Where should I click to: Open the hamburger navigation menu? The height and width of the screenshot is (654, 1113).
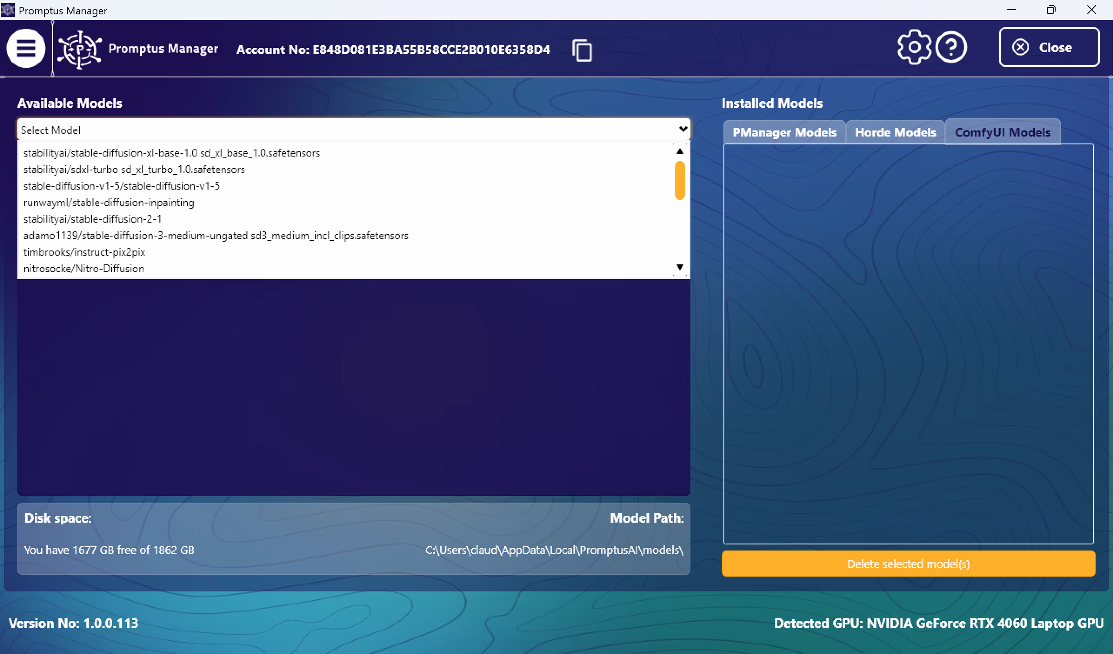point(26,48)
